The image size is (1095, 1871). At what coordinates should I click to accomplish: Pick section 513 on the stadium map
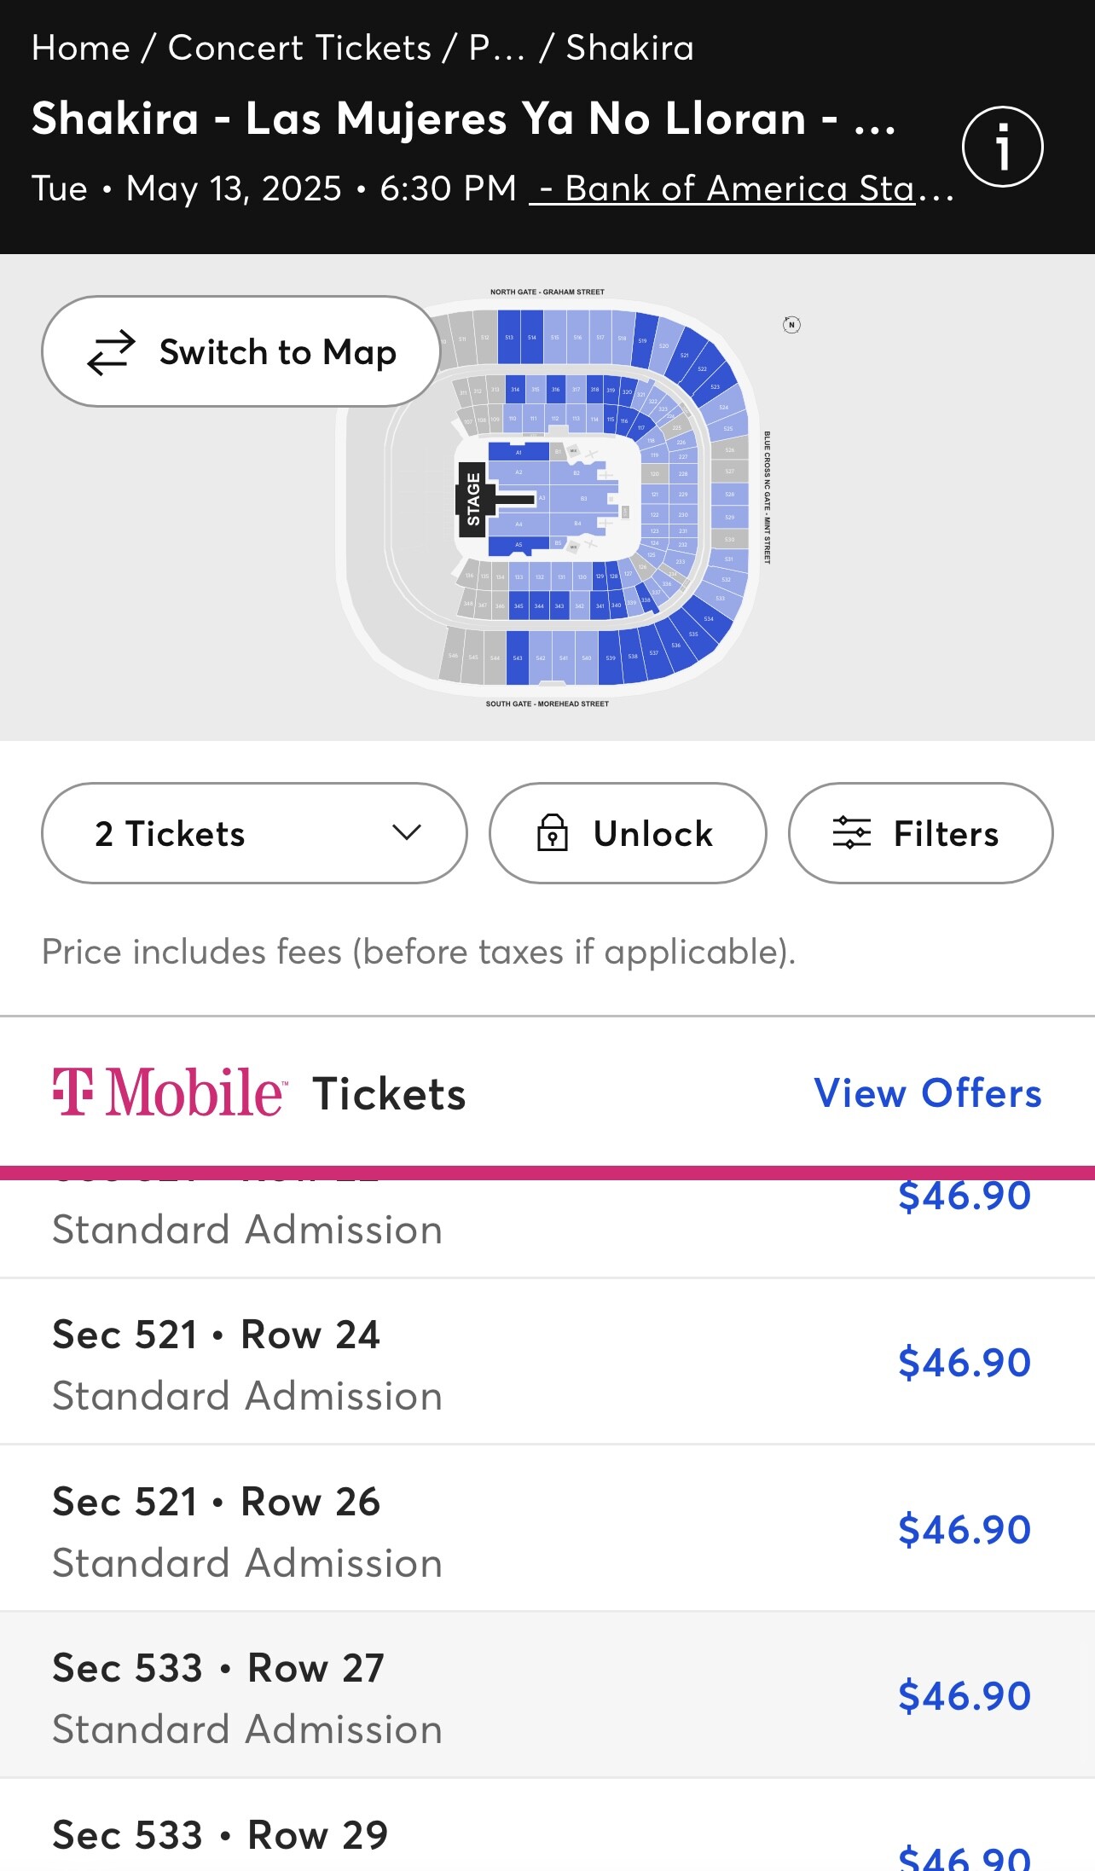pyautogui.click(x=509, y=338)
